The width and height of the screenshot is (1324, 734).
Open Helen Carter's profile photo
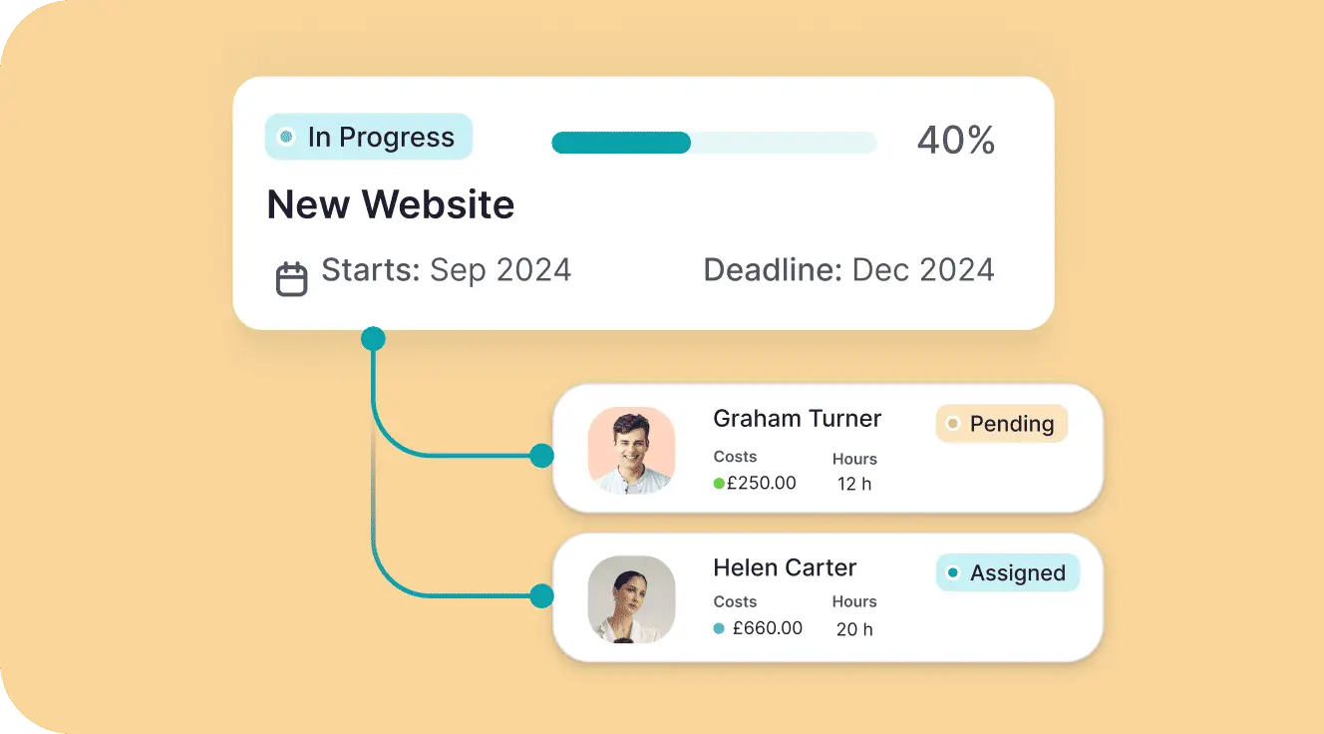tap(631, 598)
